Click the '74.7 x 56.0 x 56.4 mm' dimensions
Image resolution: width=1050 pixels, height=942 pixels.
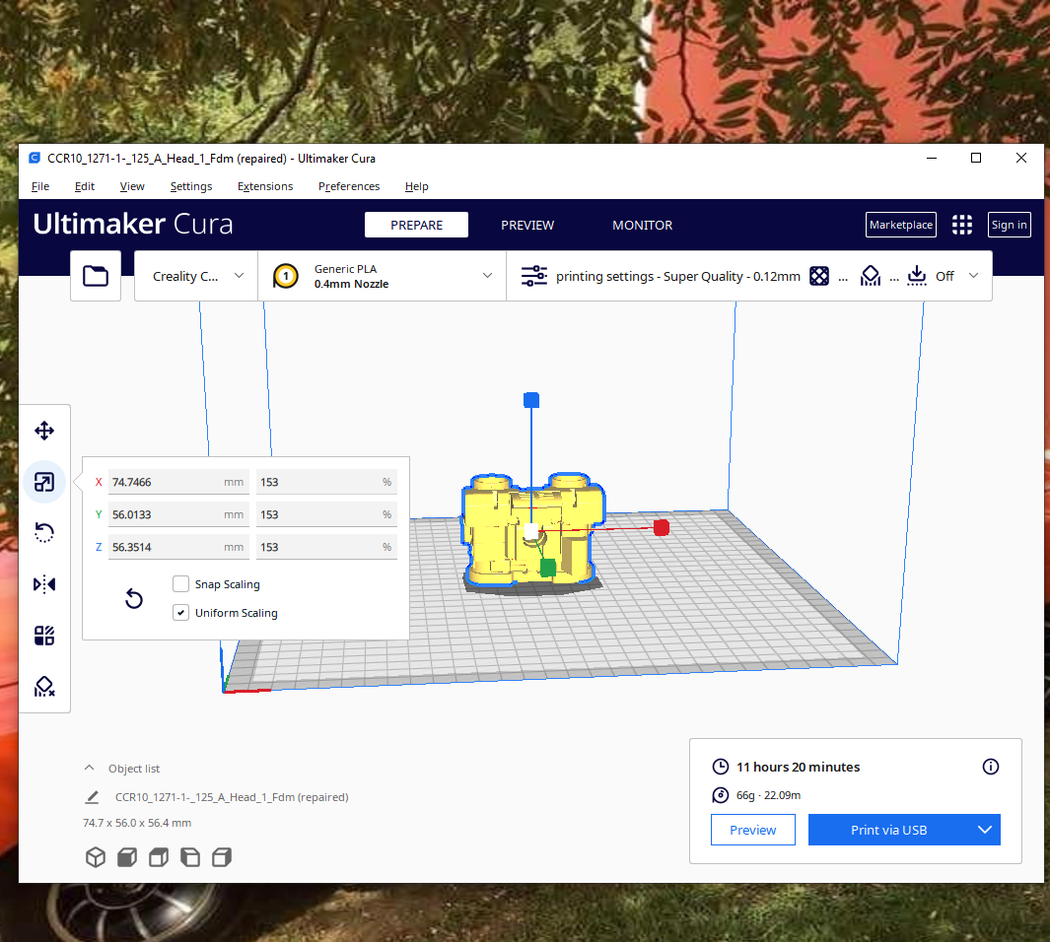137,823
